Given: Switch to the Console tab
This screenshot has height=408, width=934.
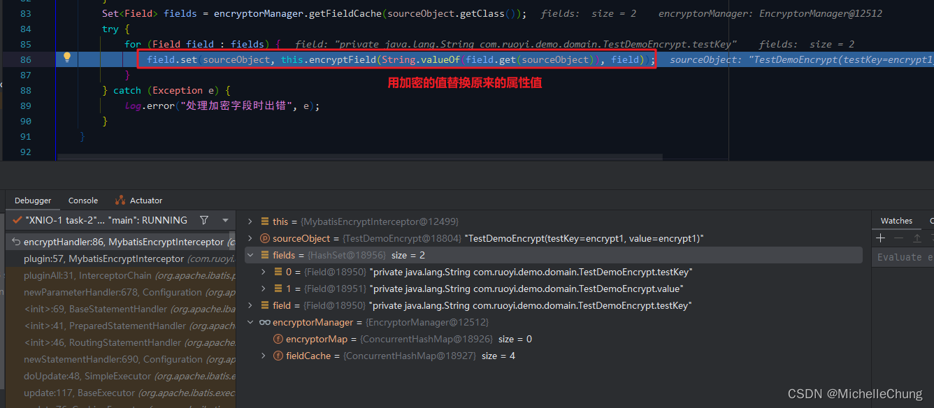Looking at the screenshot, I should pos(83,201).
